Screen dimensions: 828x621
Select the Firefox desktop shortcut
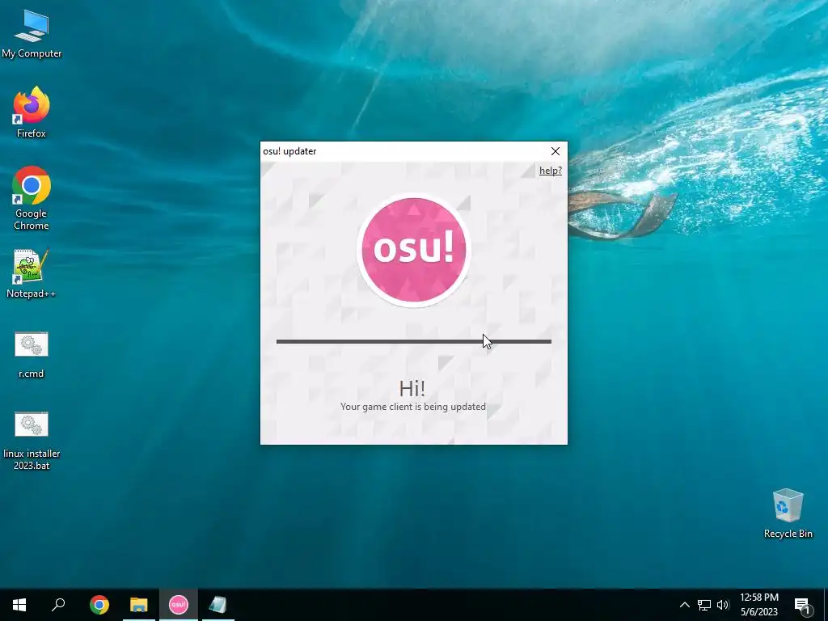click(x=32, y=112)
